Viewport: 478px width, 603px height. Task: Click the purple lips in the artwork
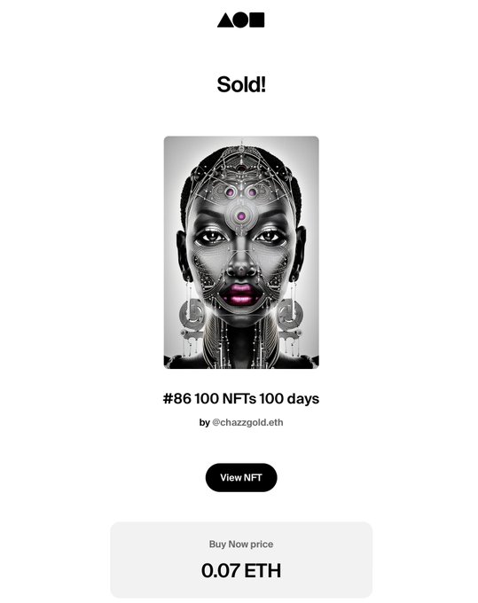pyautogui.click(x=241, y=294)
